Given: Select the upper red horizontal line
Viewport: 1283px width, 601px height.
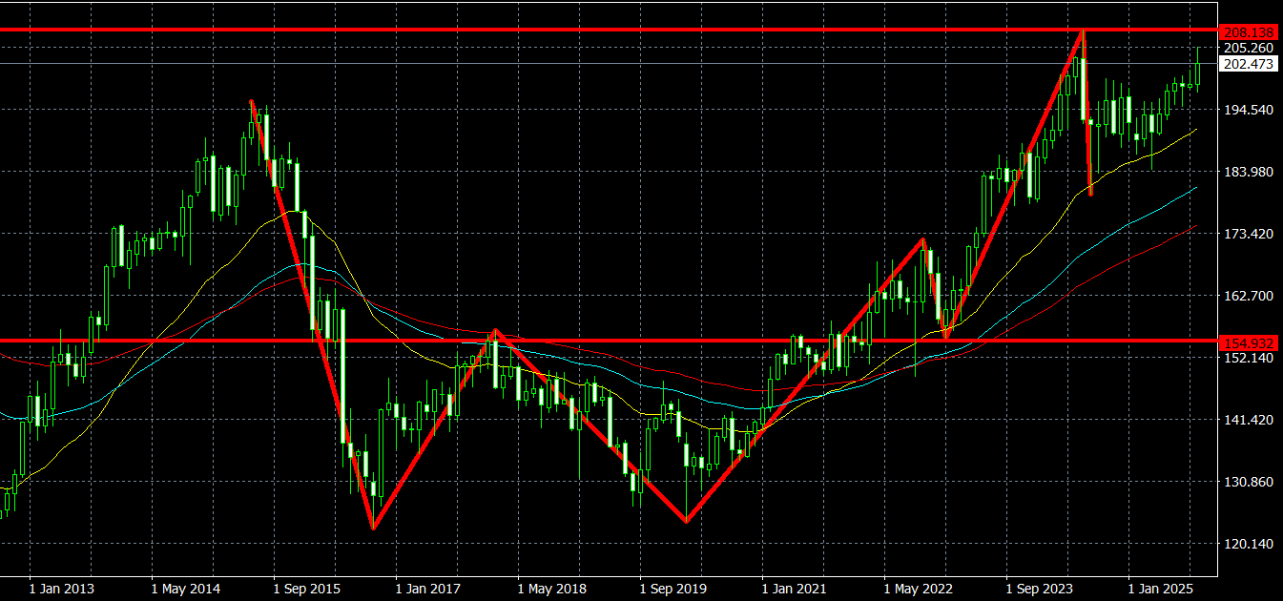Looking at the screenshot, I should pos(572,30).
